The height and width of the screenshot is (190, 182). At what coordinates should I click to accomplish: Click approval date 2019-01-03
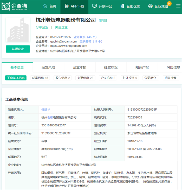pyautogui.click(x=135, y=157)
